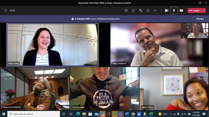Screen dimensions: 209x117
Task: Open the Windows Start menu
Action: coord(4,114)
